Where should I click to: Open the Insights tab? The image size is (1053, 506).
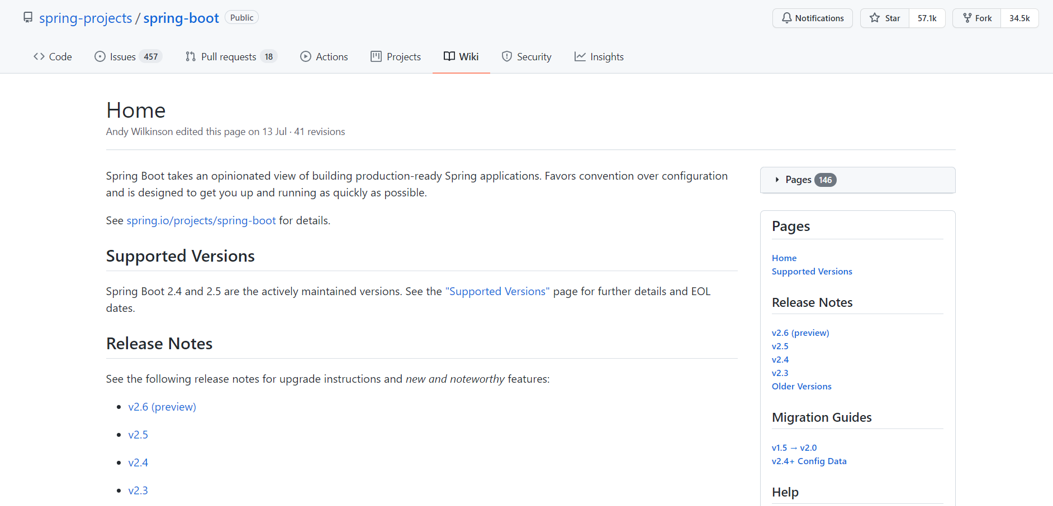599,56
